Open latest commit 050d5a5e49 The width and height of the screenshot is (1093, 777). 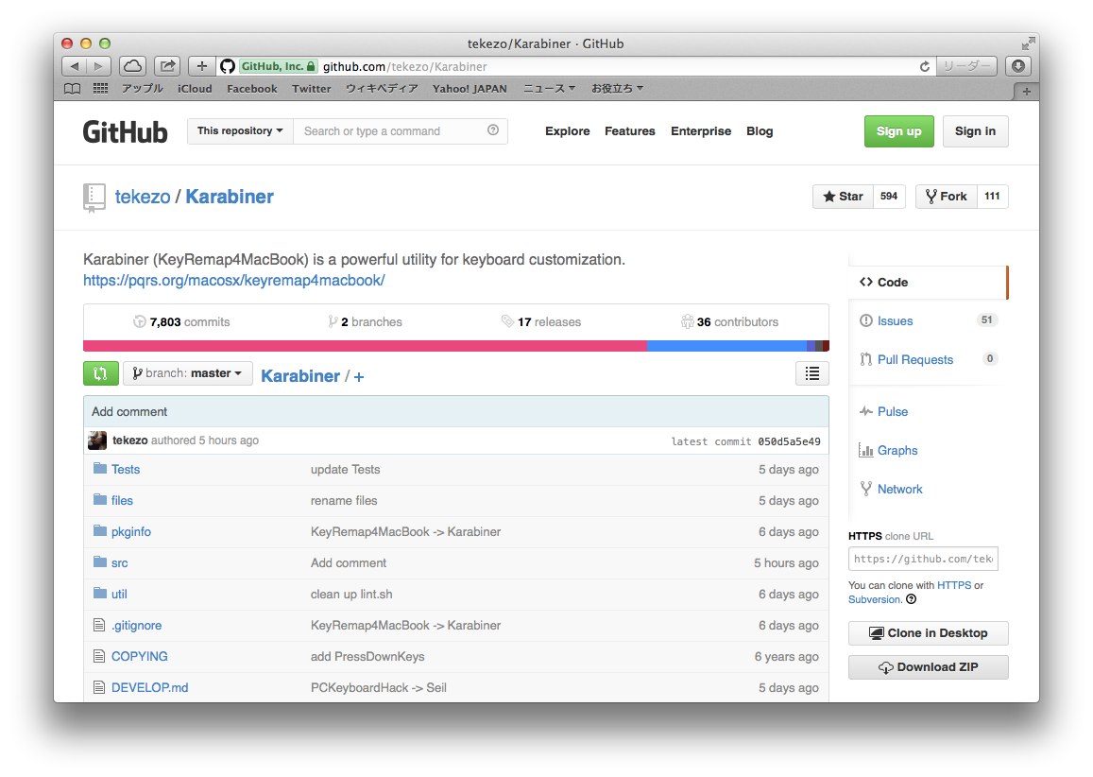(789, 441)
